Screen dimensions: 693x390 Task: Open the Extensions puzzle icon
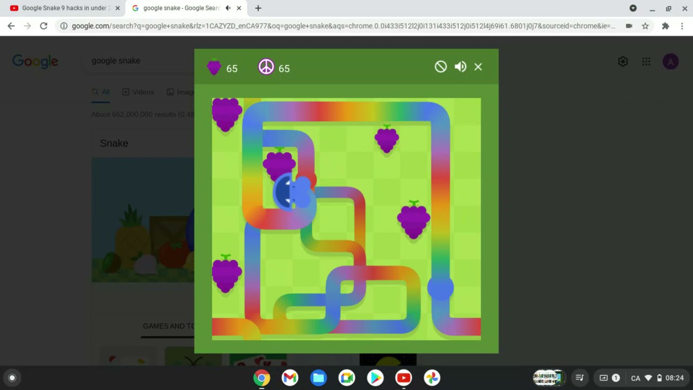tap(665, 25)
